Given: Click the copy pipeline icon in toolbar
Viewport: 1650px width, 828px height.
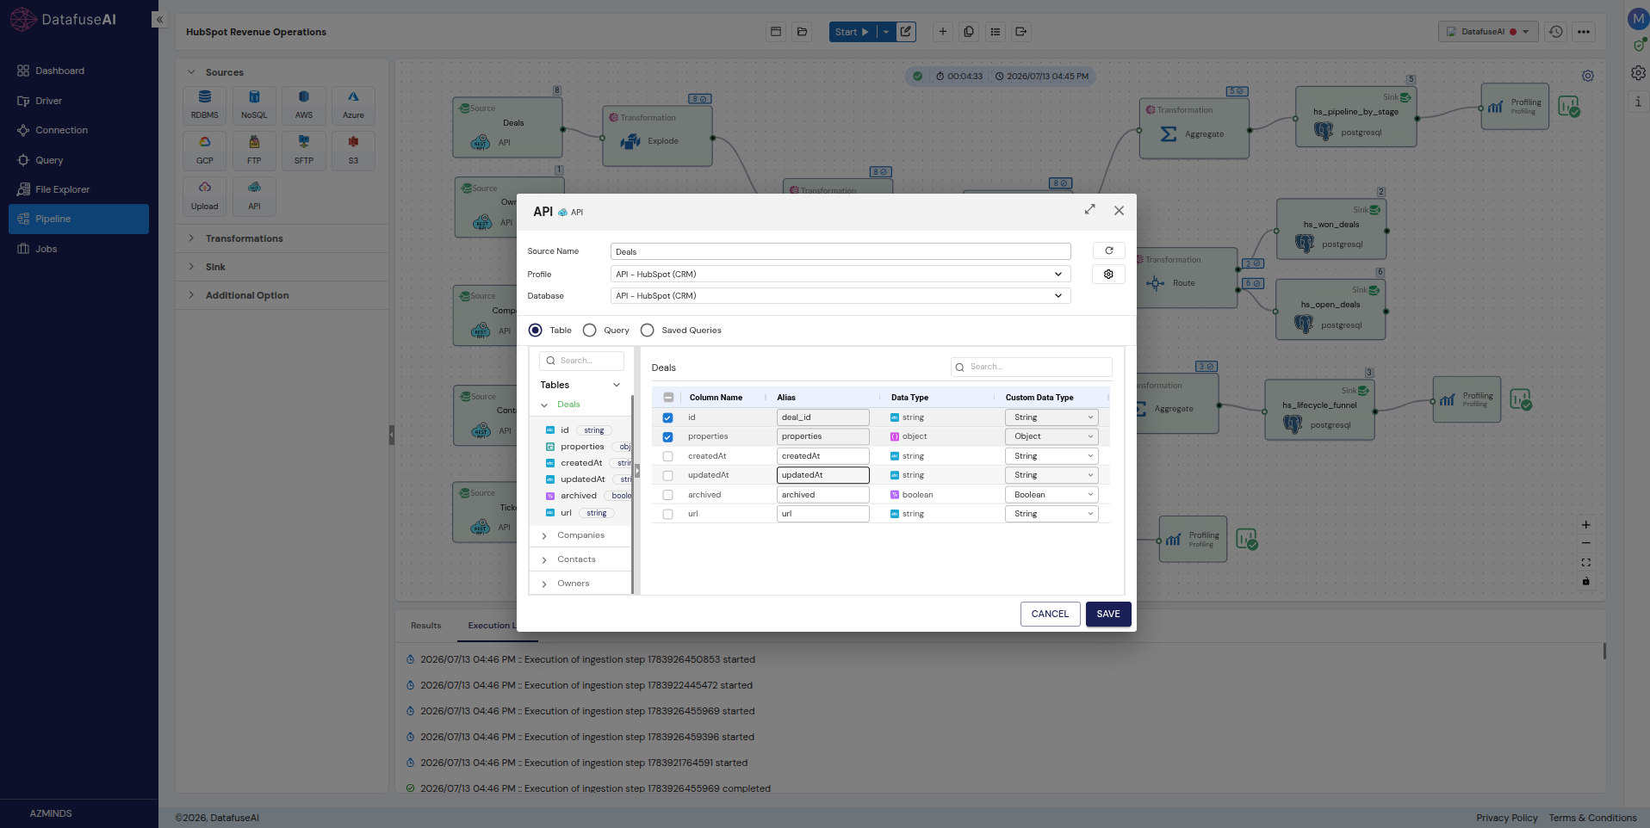Looking at the screenshot, I should (x=969, y=32).
